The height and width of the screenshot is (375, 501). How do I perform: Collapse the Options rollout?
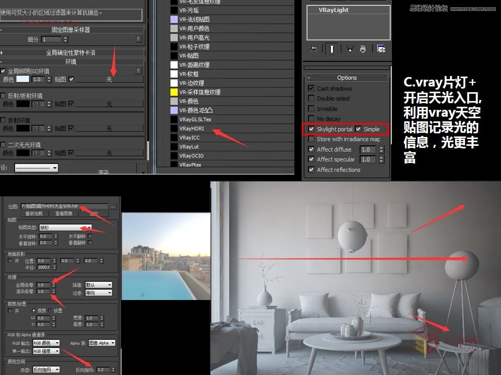pos(347,78)
